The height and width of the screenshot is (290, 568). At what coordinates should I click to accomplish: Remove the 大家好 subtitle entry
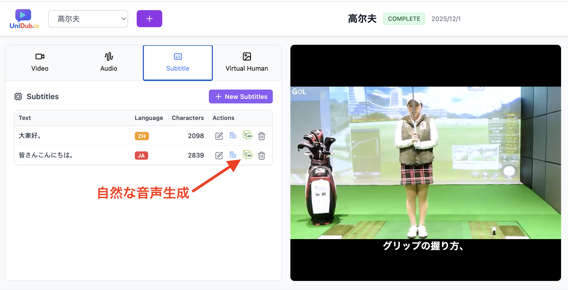262,136
